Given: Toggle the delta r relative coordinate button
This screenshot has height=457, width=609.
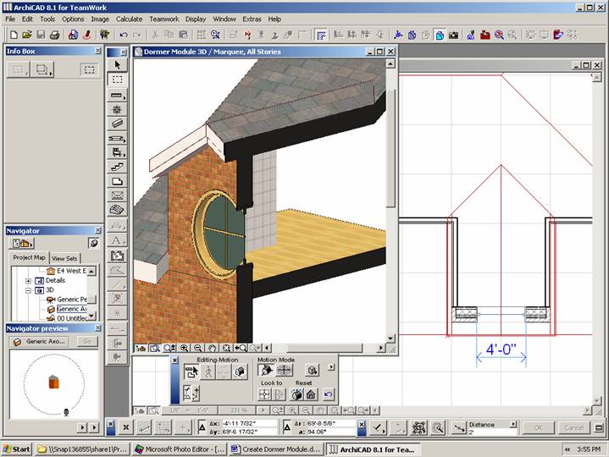Looking at the screenshot, I should click(286, 427).
